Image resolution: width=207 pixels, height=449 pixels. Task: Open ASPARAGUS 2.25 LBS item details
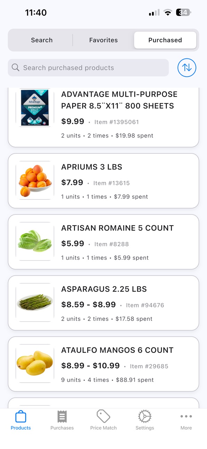(104, 303)
